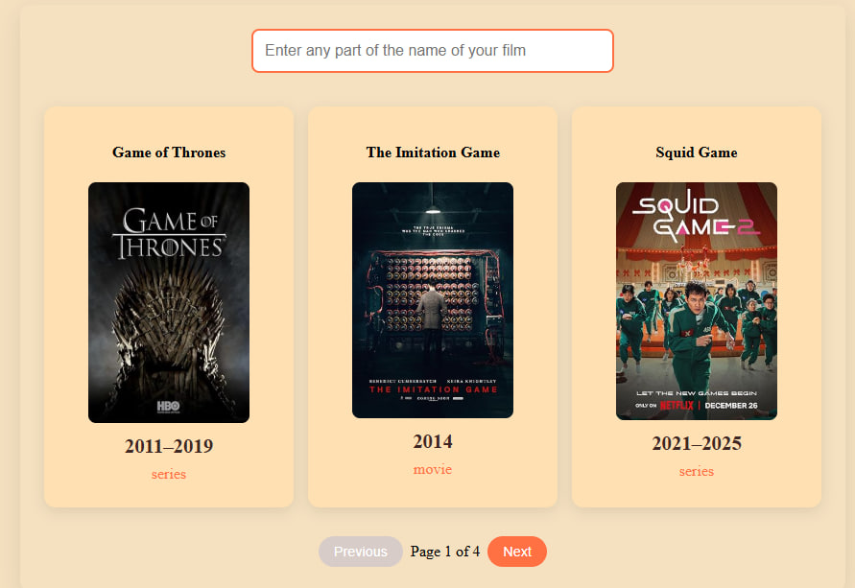855x588 pixels.
Task: Click the 2014 year text
Action: (x=433, y=441)
